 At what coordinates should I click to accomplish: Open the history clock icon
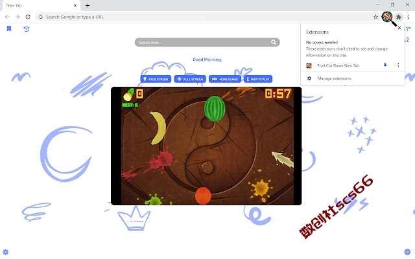point(26,28)
